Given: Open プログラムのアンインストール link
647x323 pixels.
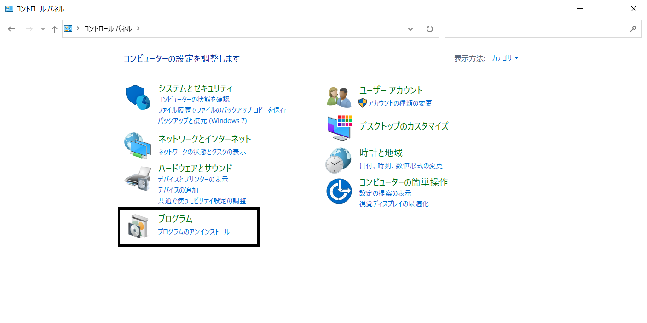Looking at the screenshot, I should click(194, 232).
